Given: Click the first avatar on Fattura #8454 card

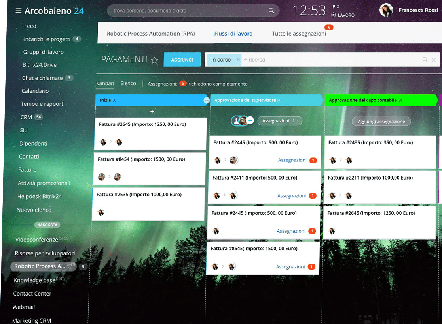Looking at the screenshot, I should pyautogui.click(x=101, y=177).
